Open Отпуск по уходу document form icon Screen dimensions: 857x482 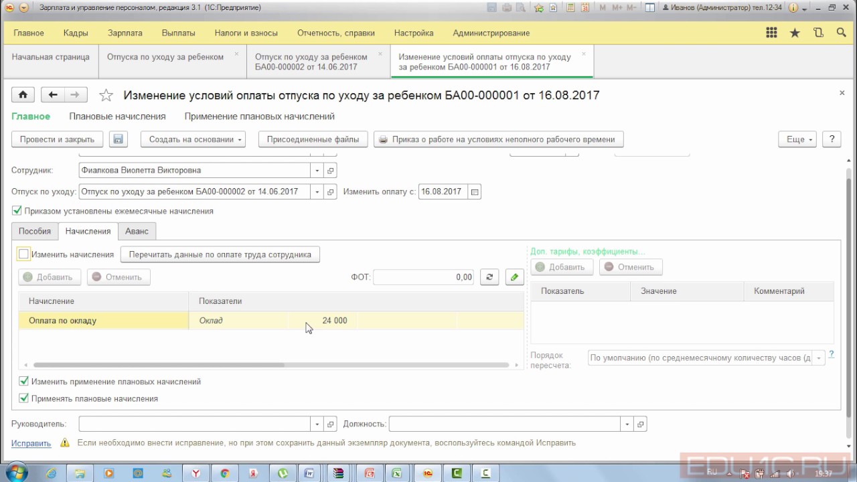[330, 192]
